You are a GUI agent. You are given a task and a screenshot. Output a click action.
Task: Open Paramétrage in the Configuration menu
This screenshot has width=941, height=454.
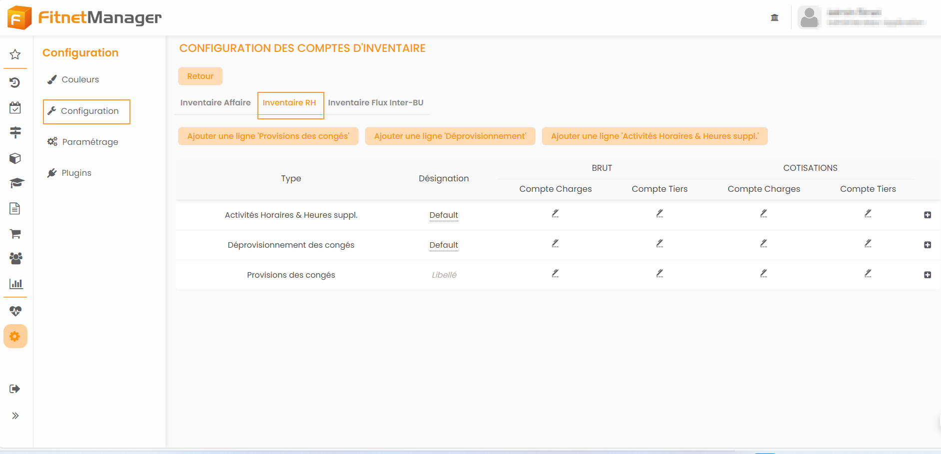click(90, 142)
